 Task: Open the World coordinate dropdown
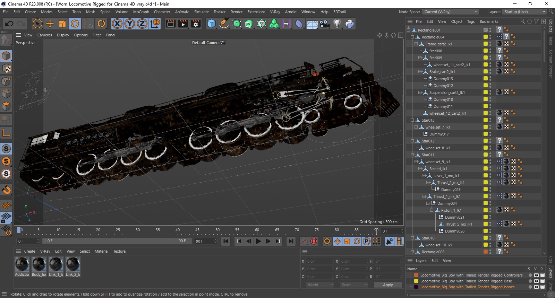tap(320, 285)
